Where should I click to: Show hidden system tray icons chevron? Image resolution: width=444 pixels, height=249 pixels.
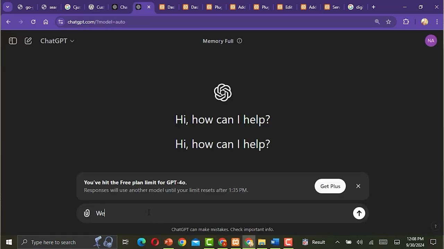(337, 242)
